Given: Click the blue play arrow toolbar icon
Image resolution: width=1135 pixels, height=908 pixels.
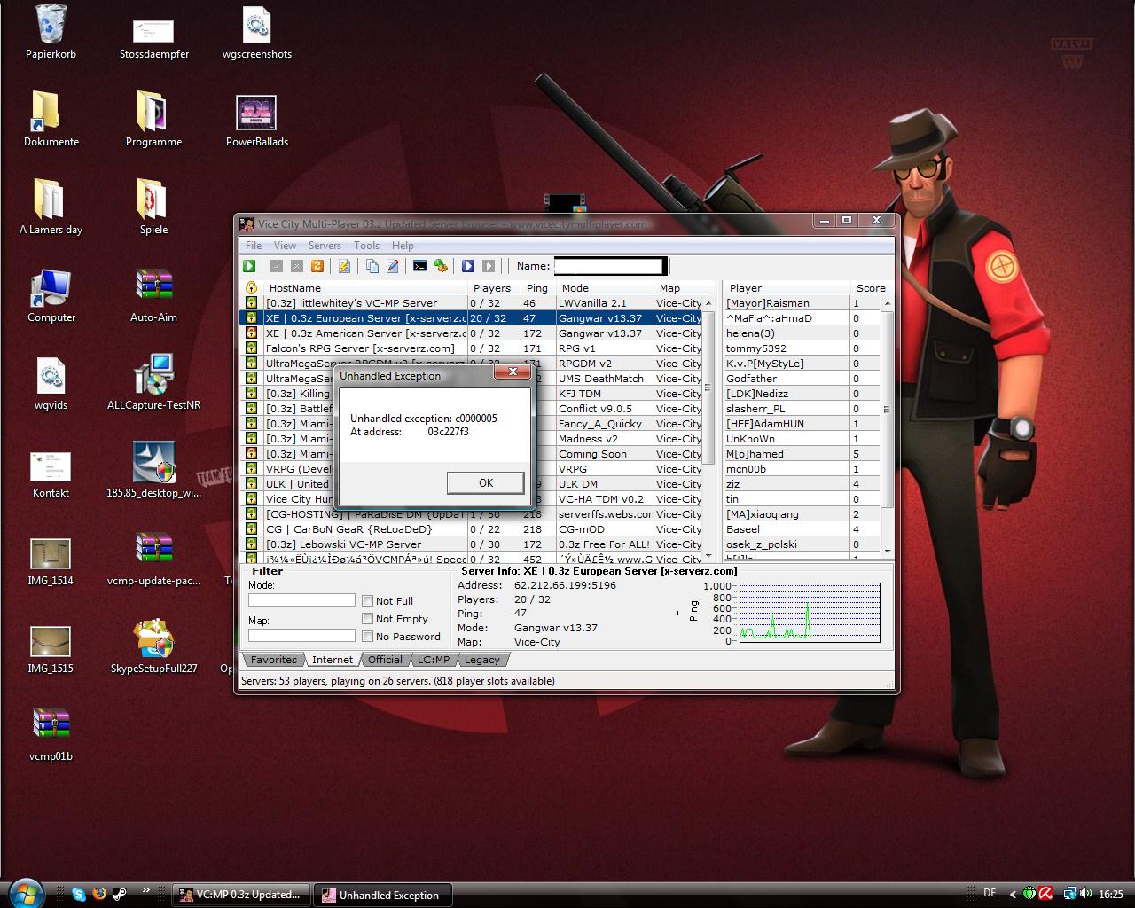Looking at the screenshot, I should click(x=468, y=266).
